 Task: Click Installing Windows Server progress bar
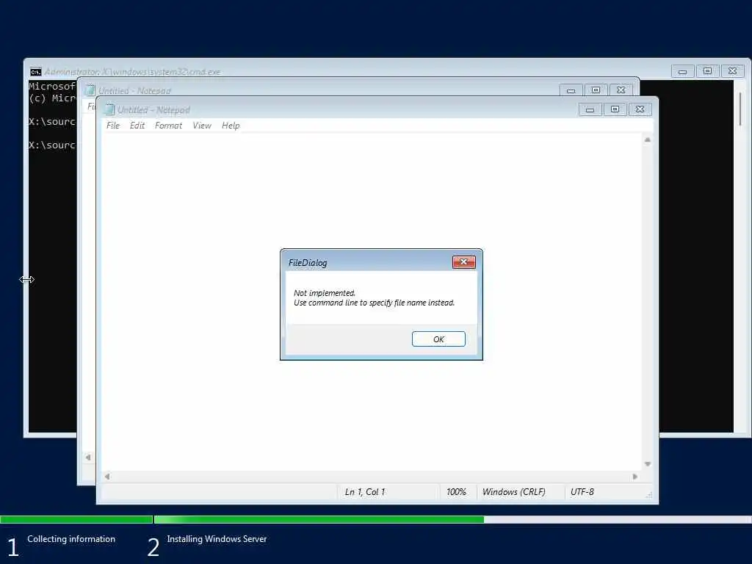[452, 519]
